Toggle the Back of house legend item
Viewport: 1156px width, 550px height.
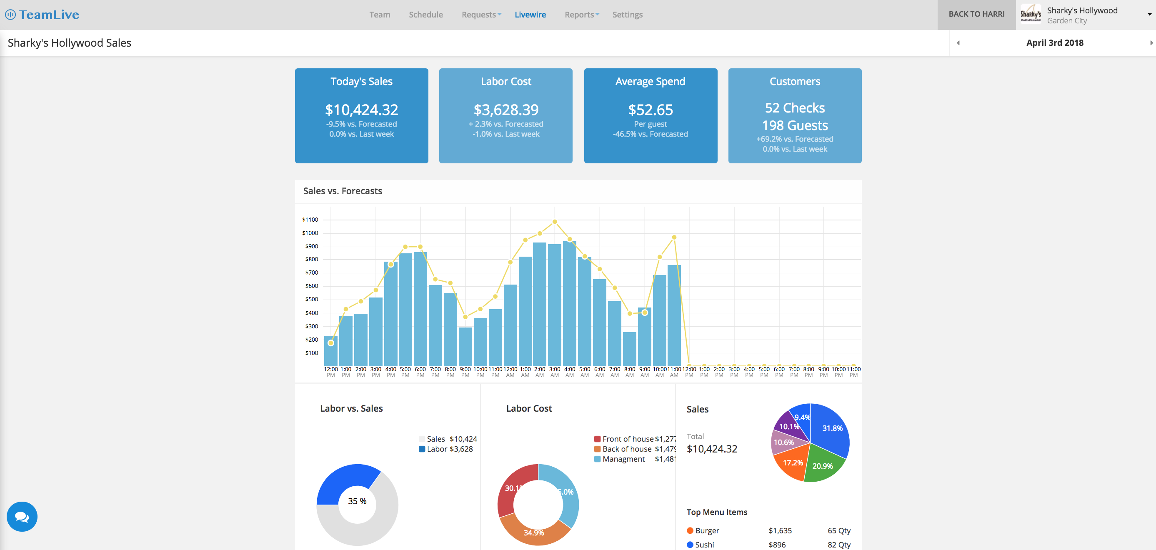coord(626,449)
